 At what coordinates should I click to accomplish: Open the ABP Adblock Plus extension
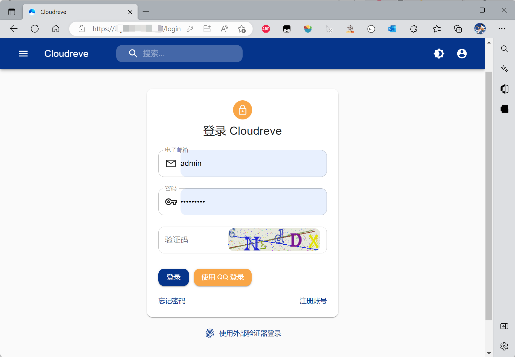coord(266,29)
